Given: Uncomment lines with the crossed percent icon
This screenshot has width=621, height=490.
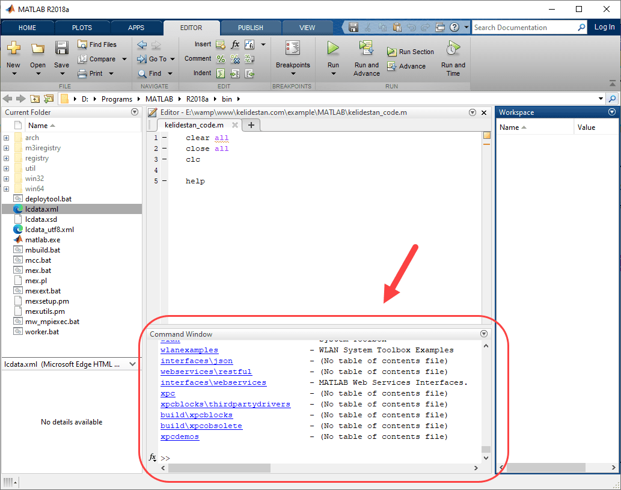Looking at the screenshot, I should click(235, 59).
